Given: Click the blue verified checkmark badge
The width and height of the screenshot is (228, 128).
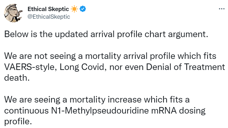Looking at the screenshot, I should (x=83, y=9).
